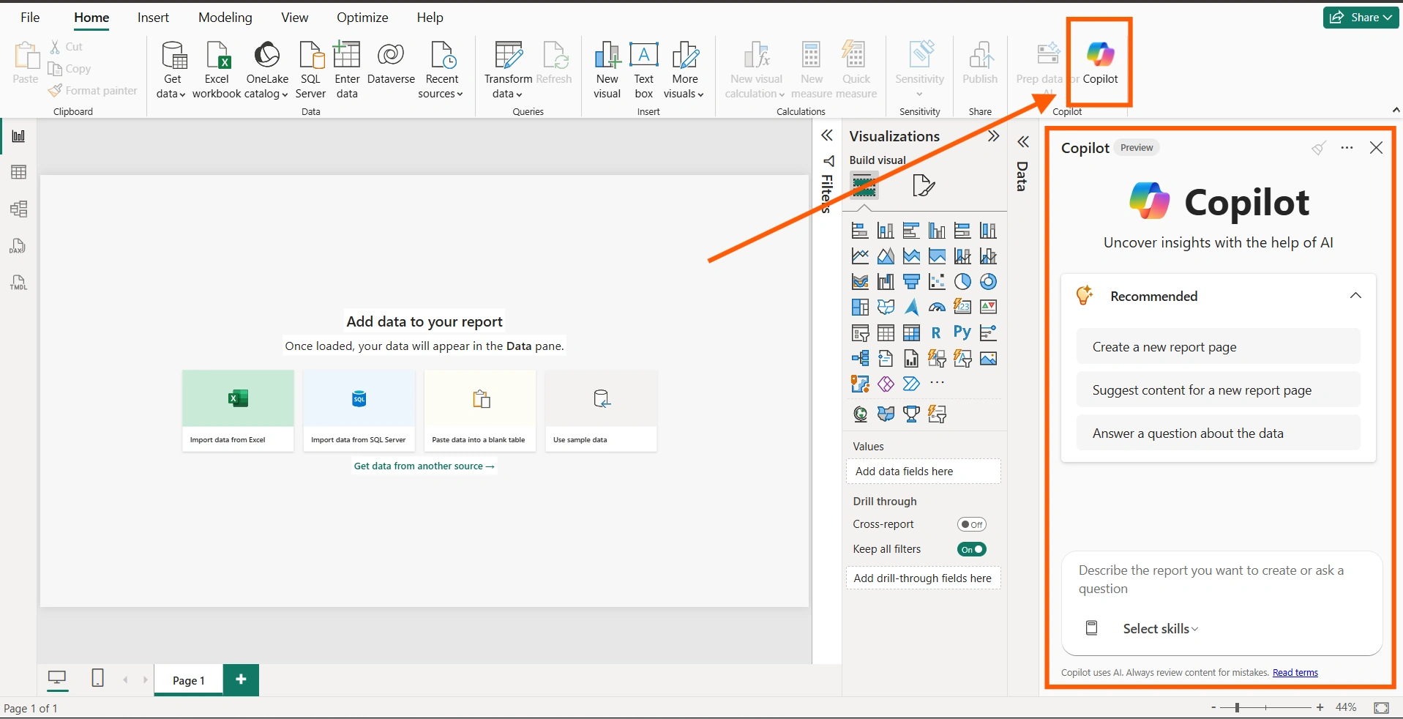This screenshot has width=1403, height=719.
Task: Expand the Filters pane
Action: (827, 135)
